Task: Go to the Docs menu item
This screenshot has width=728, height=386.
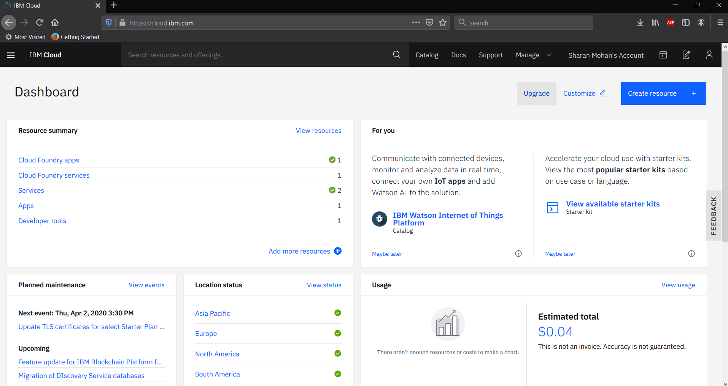Action: point(458,55)
